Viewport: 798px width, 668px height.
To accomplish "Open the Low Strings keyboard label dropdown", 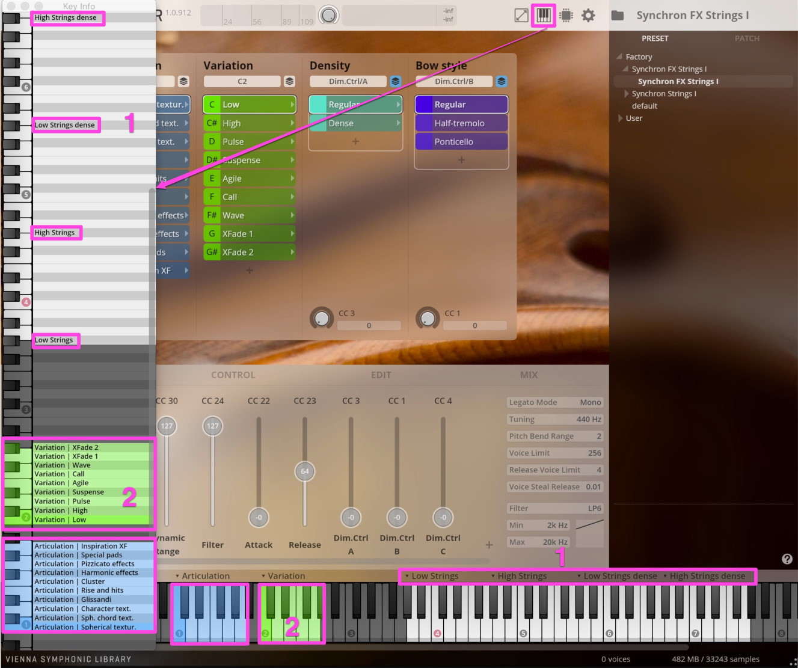I will point(432,576).
